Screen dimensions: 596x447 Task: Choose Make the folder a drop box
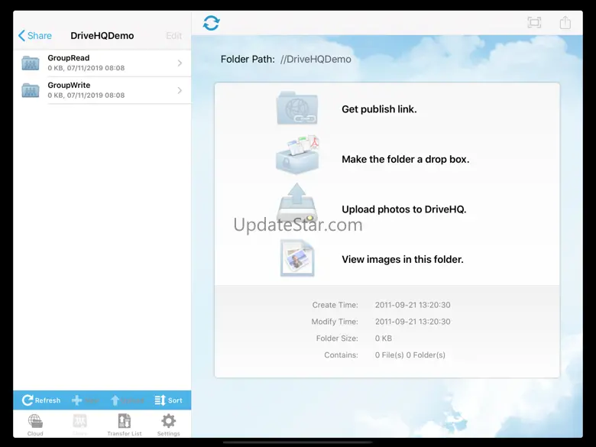click(405, 159)
